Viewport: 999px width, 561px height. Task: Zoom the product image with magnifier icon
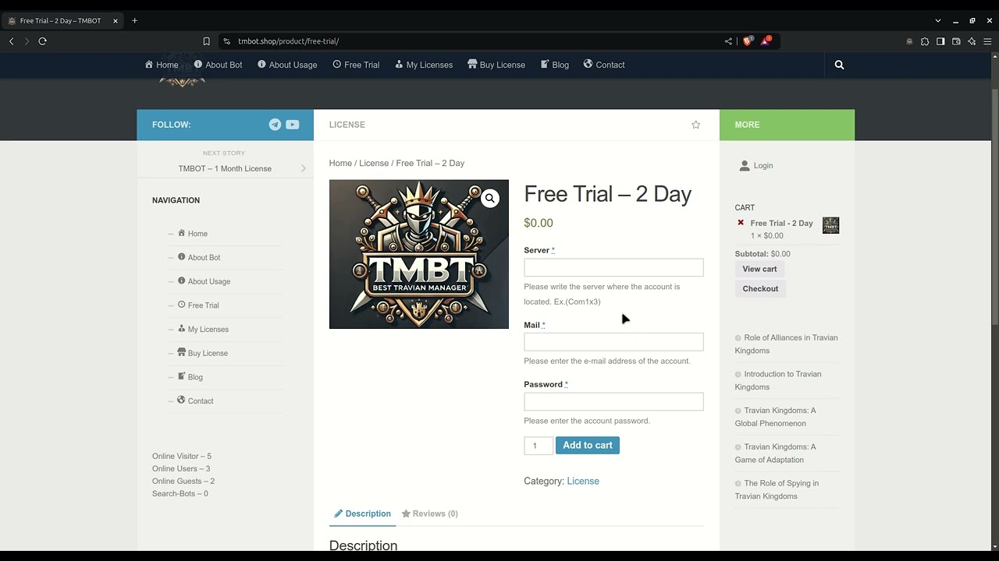[x=489, y=199]
